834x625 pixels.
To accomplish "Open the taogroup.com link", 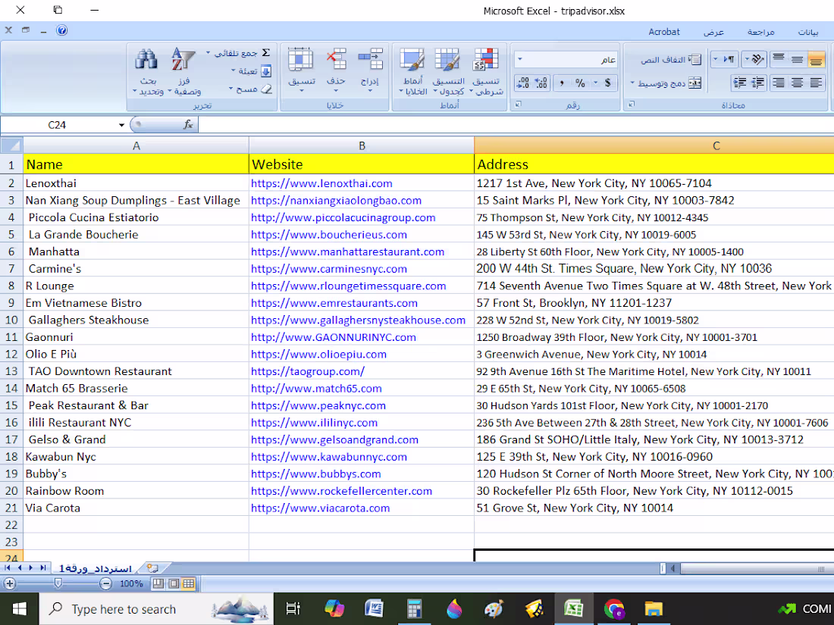I will 307,371.
